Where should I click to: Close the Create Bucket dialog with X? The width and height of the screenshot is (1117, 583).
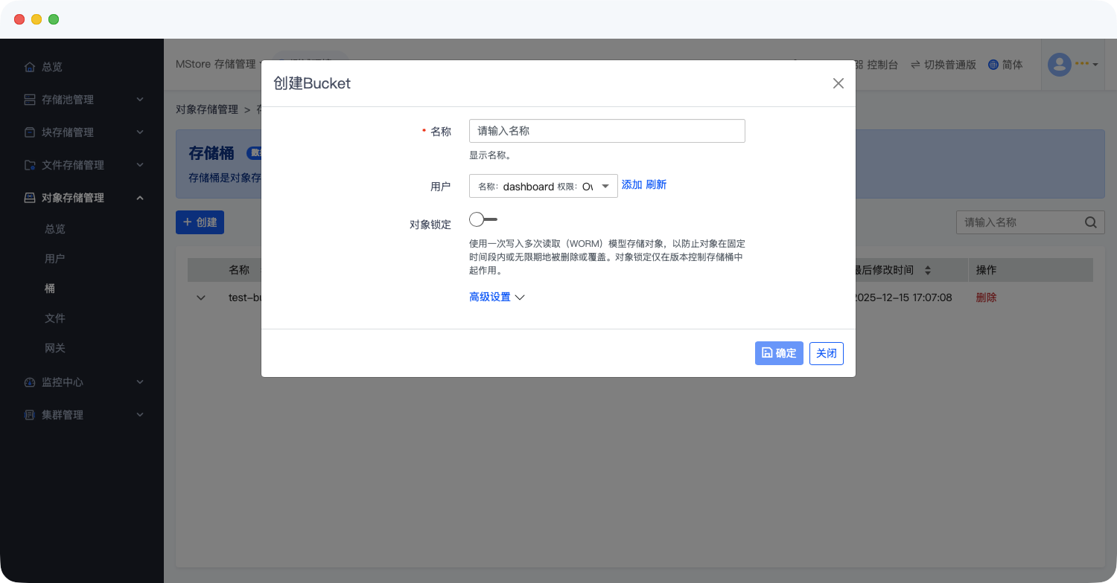point(838,83)
